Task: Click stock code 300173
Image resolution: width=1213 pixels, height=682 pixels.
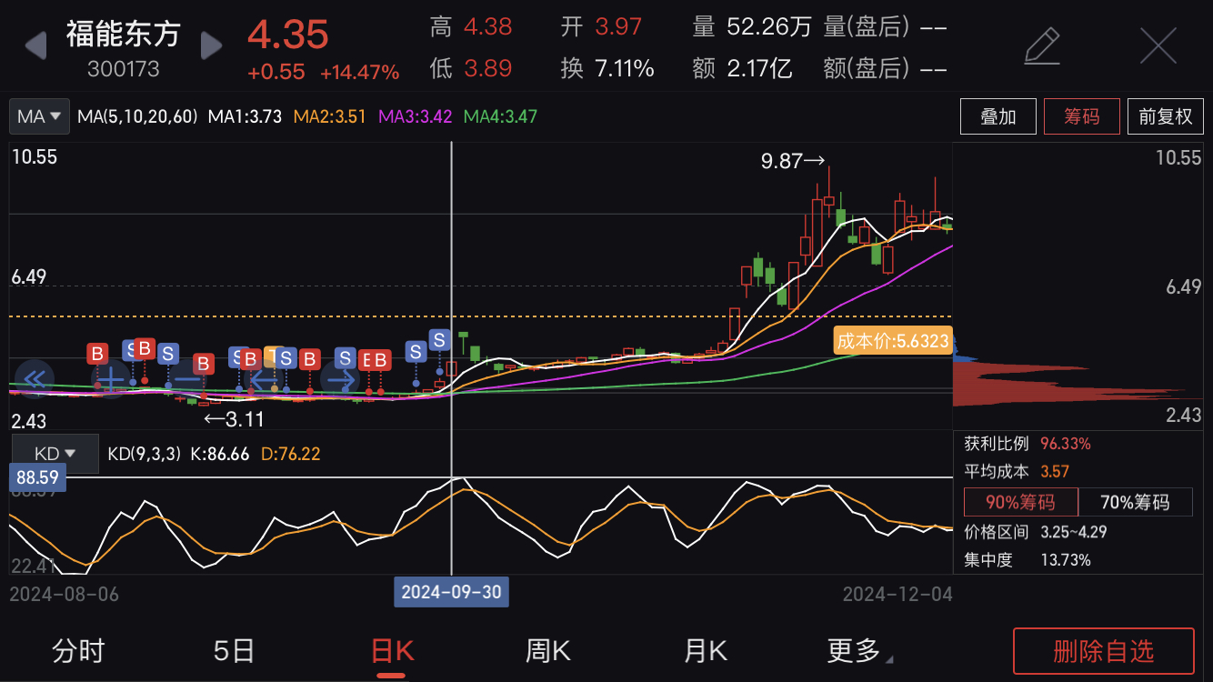Action: (x=123, y=69)
